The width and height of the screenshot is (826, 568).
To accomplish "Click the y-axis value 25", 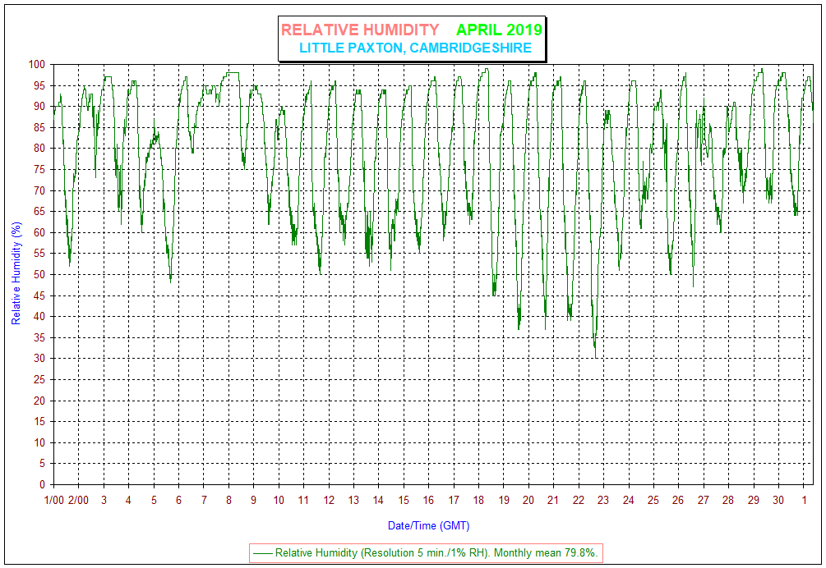I will (40, 380).
